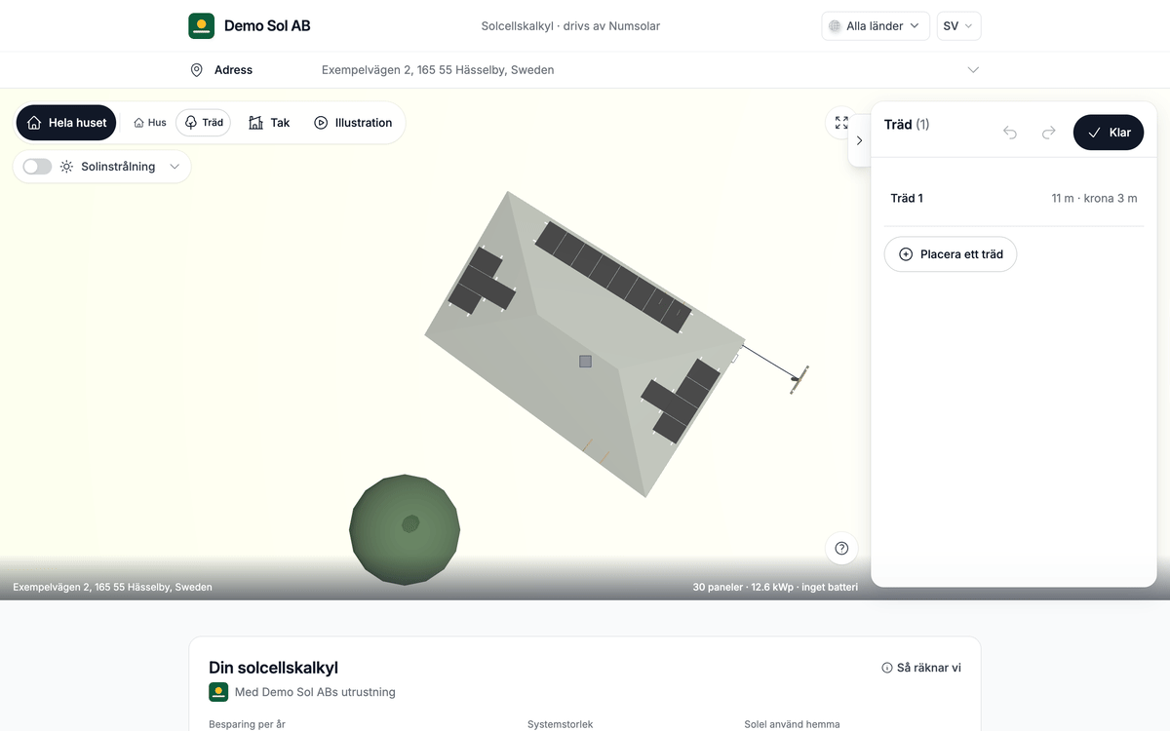Click the undo arrow in Träd panel

point(1010,133)
